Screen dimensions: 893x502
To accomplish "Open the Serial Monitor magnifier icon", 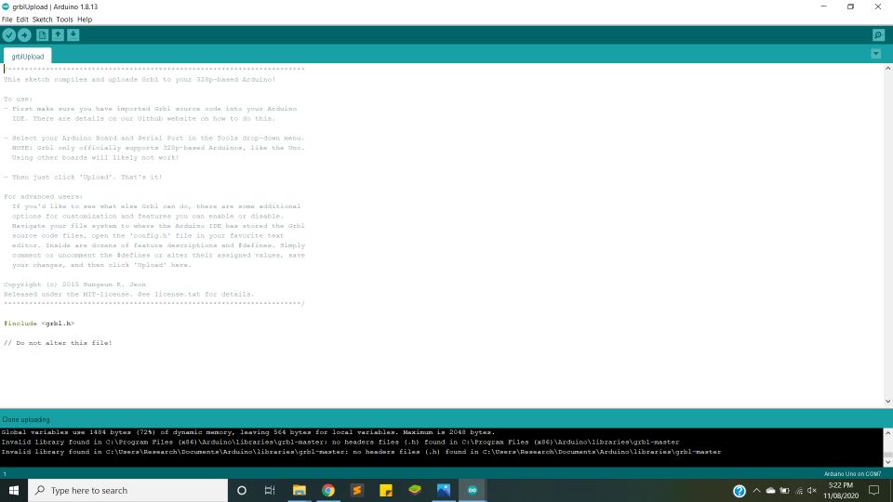I will (x=878, y=35).
